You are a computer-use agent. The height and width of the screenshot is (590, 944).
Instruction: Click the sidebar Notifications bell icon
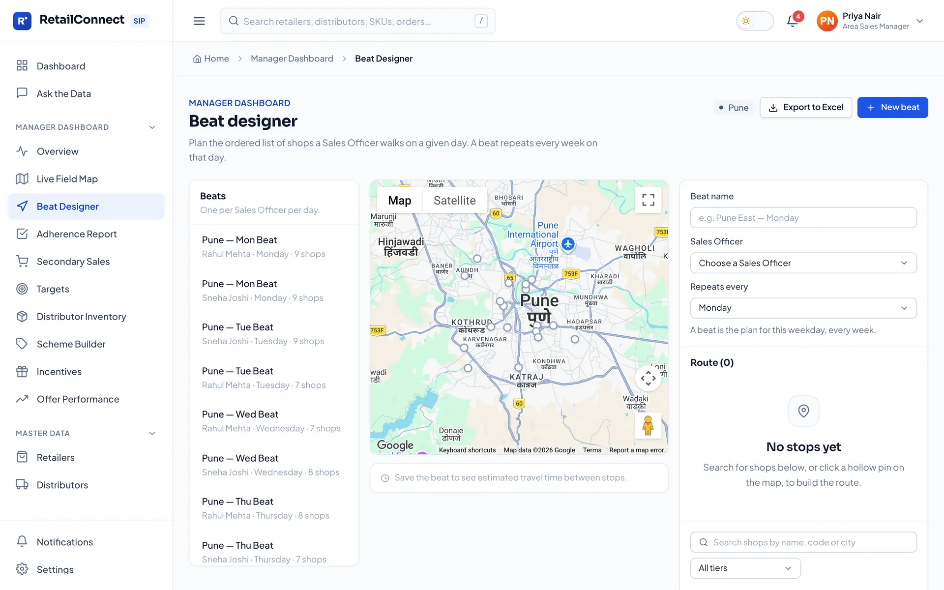(x=22, y=542)
